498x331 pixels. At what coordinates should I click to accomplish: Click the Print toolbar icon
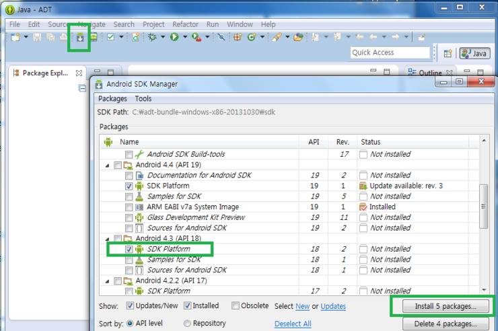63,38
